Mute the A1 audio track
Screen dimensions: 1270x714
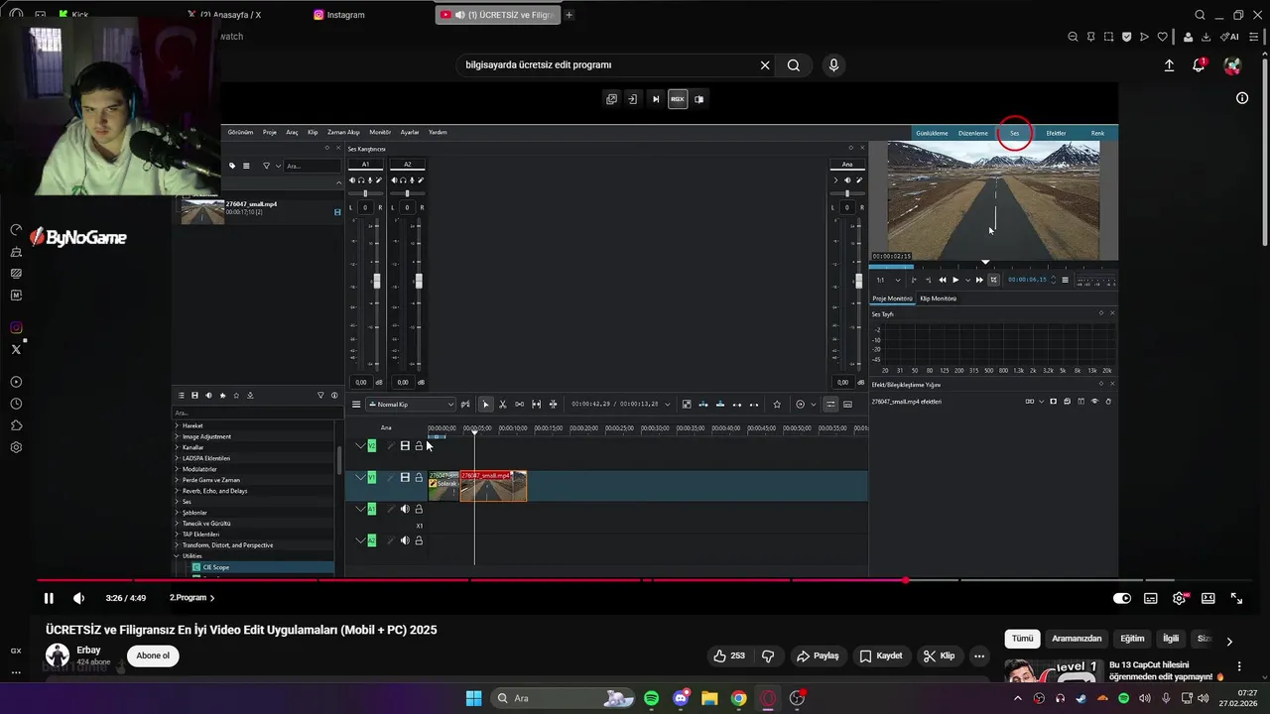pyautogui.click(x=405, y=509)
